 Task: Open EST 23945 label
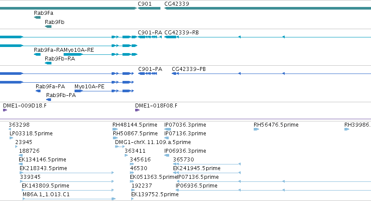[24, 142]
